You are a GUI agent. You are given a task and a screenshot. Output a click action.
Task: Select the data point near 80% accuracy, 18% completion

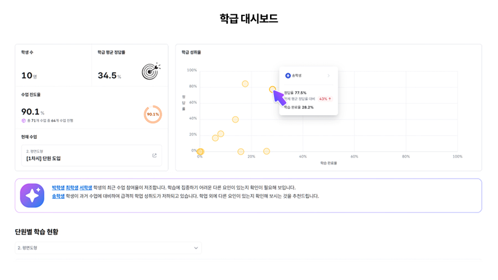point(245,84)
